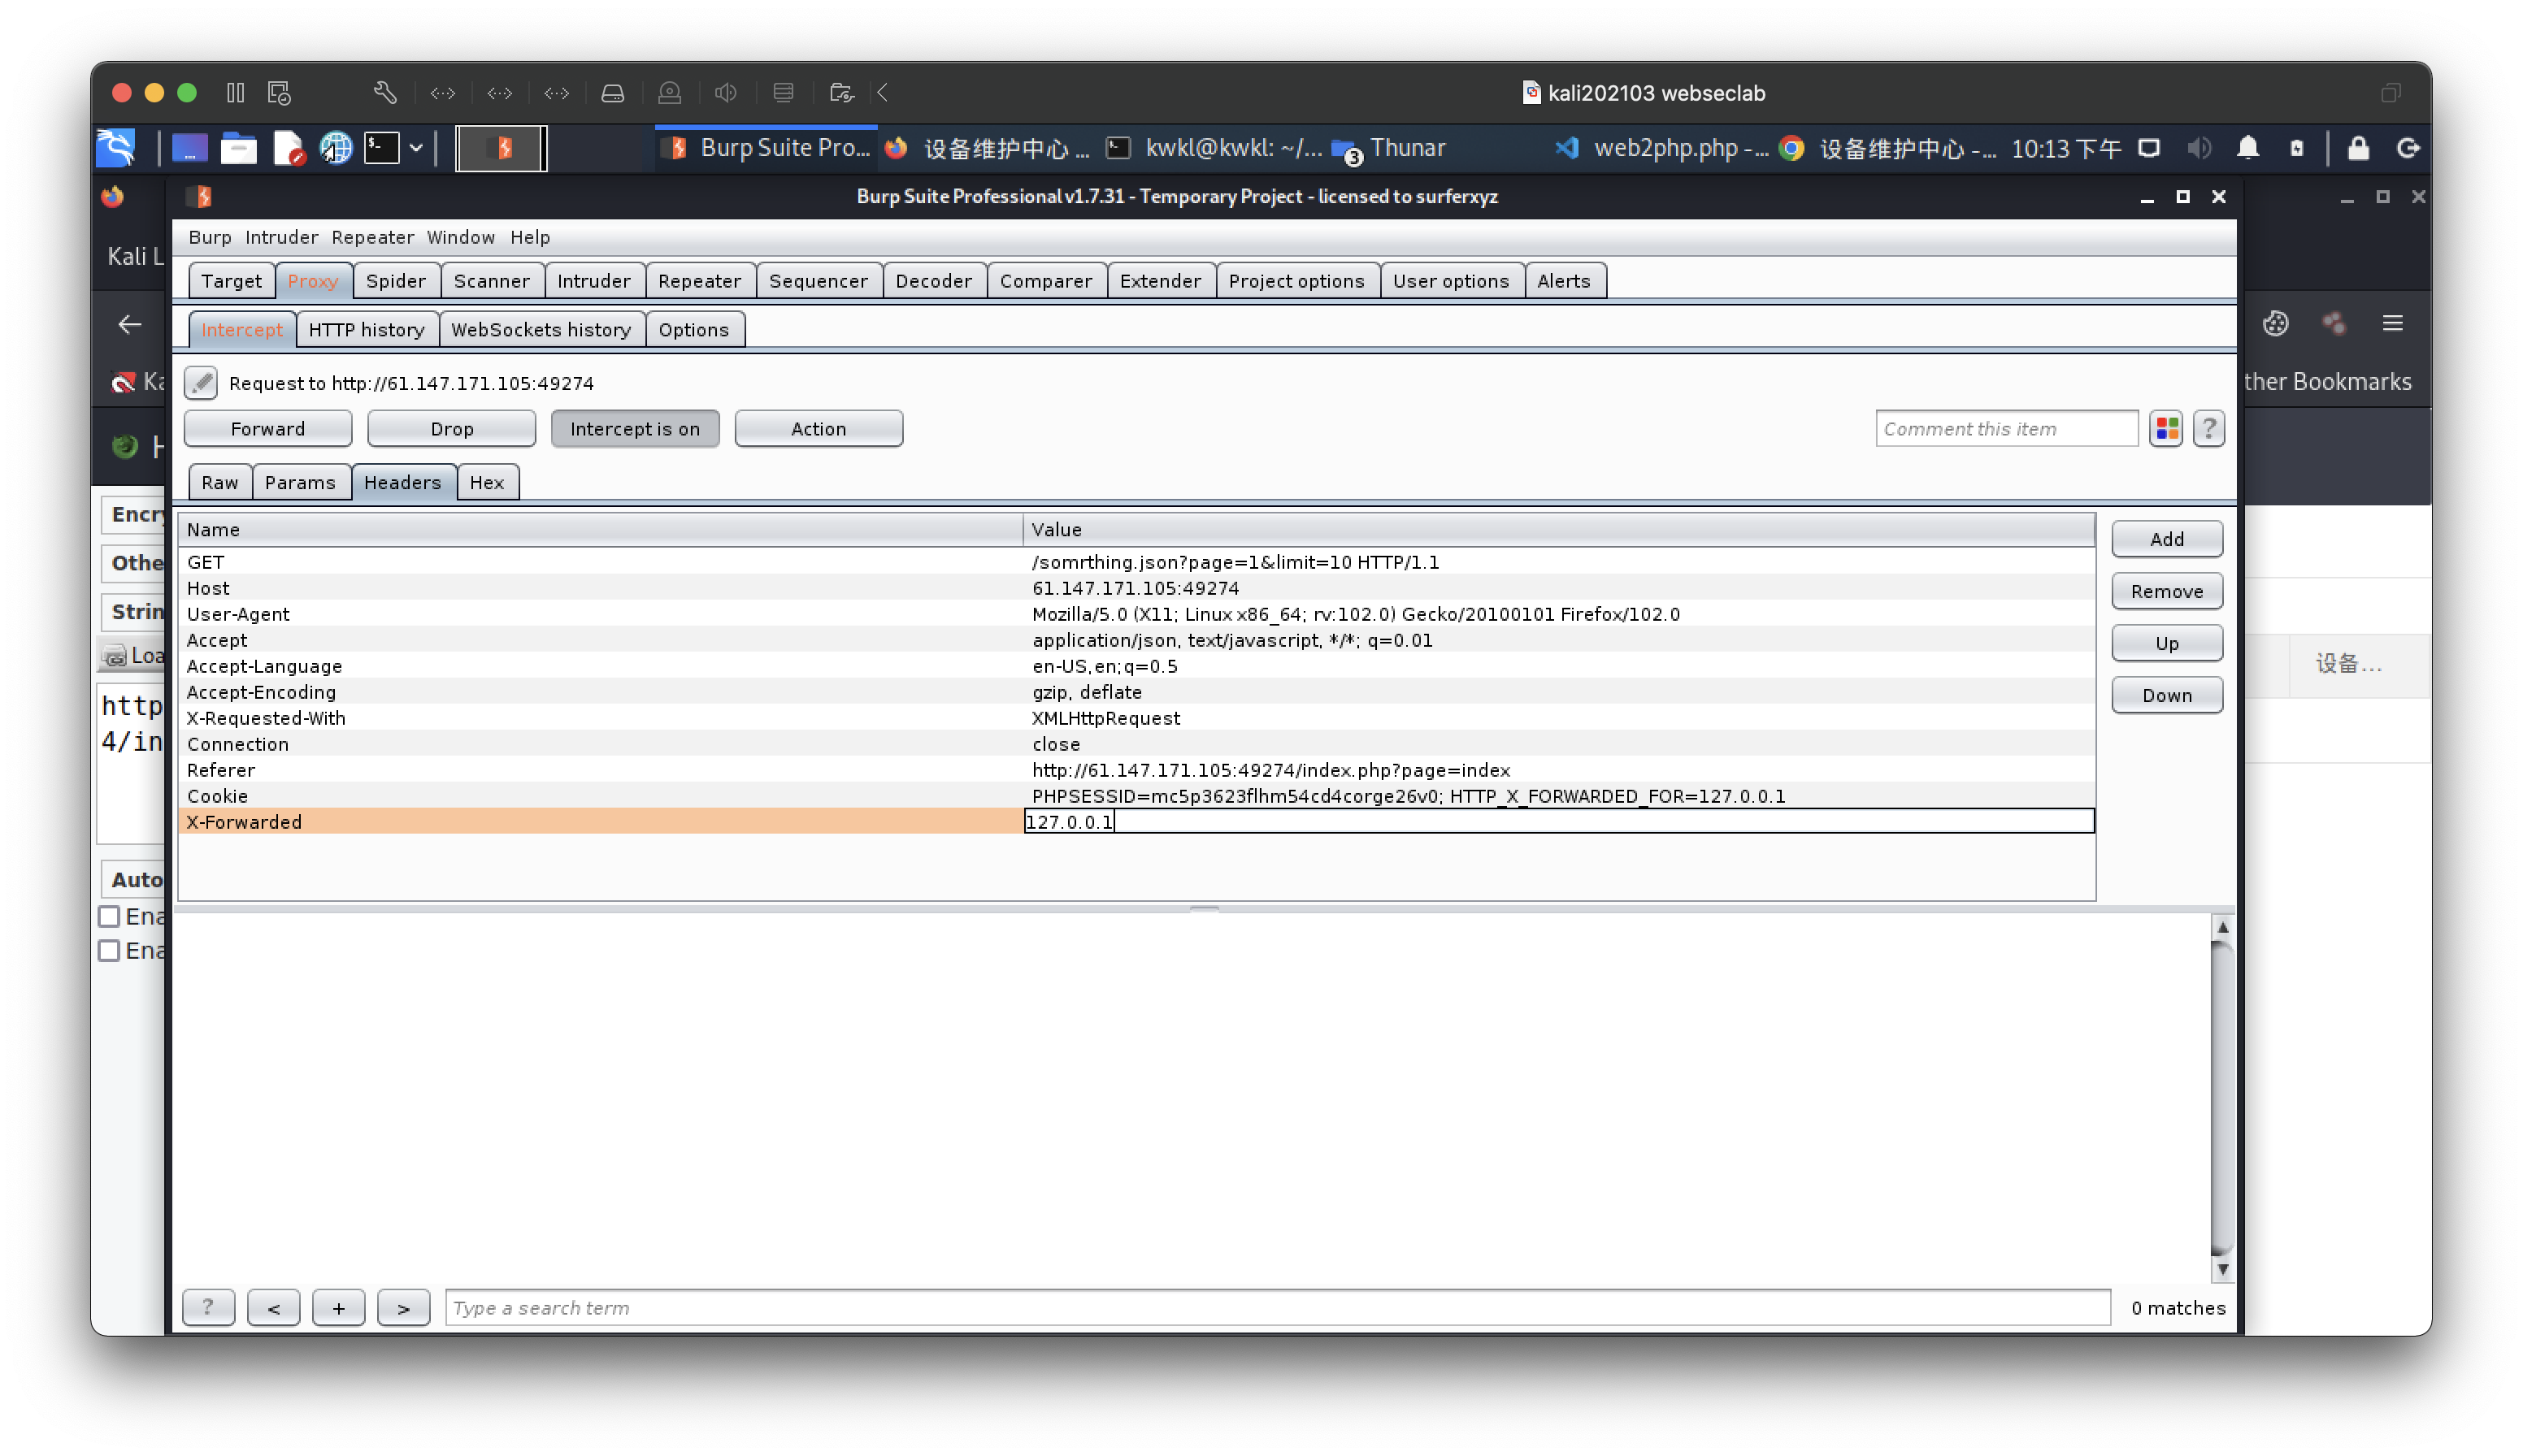2523x1456 pixels.
Task: Check the first Ena checkbox at left
Action: [109, 916]
